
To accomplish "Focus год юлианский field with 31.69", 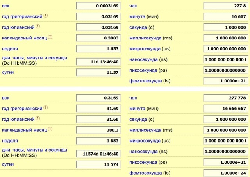I will click(98, 119).
